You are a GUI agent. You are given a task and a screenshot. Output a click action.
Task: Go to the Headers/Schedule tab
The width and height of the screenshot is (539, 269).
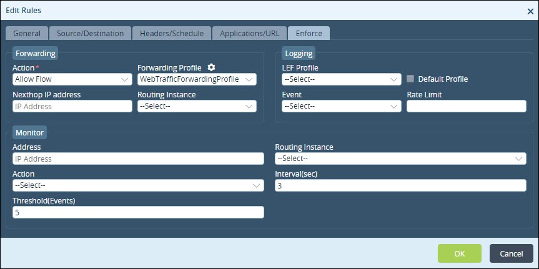pos(172,33)
